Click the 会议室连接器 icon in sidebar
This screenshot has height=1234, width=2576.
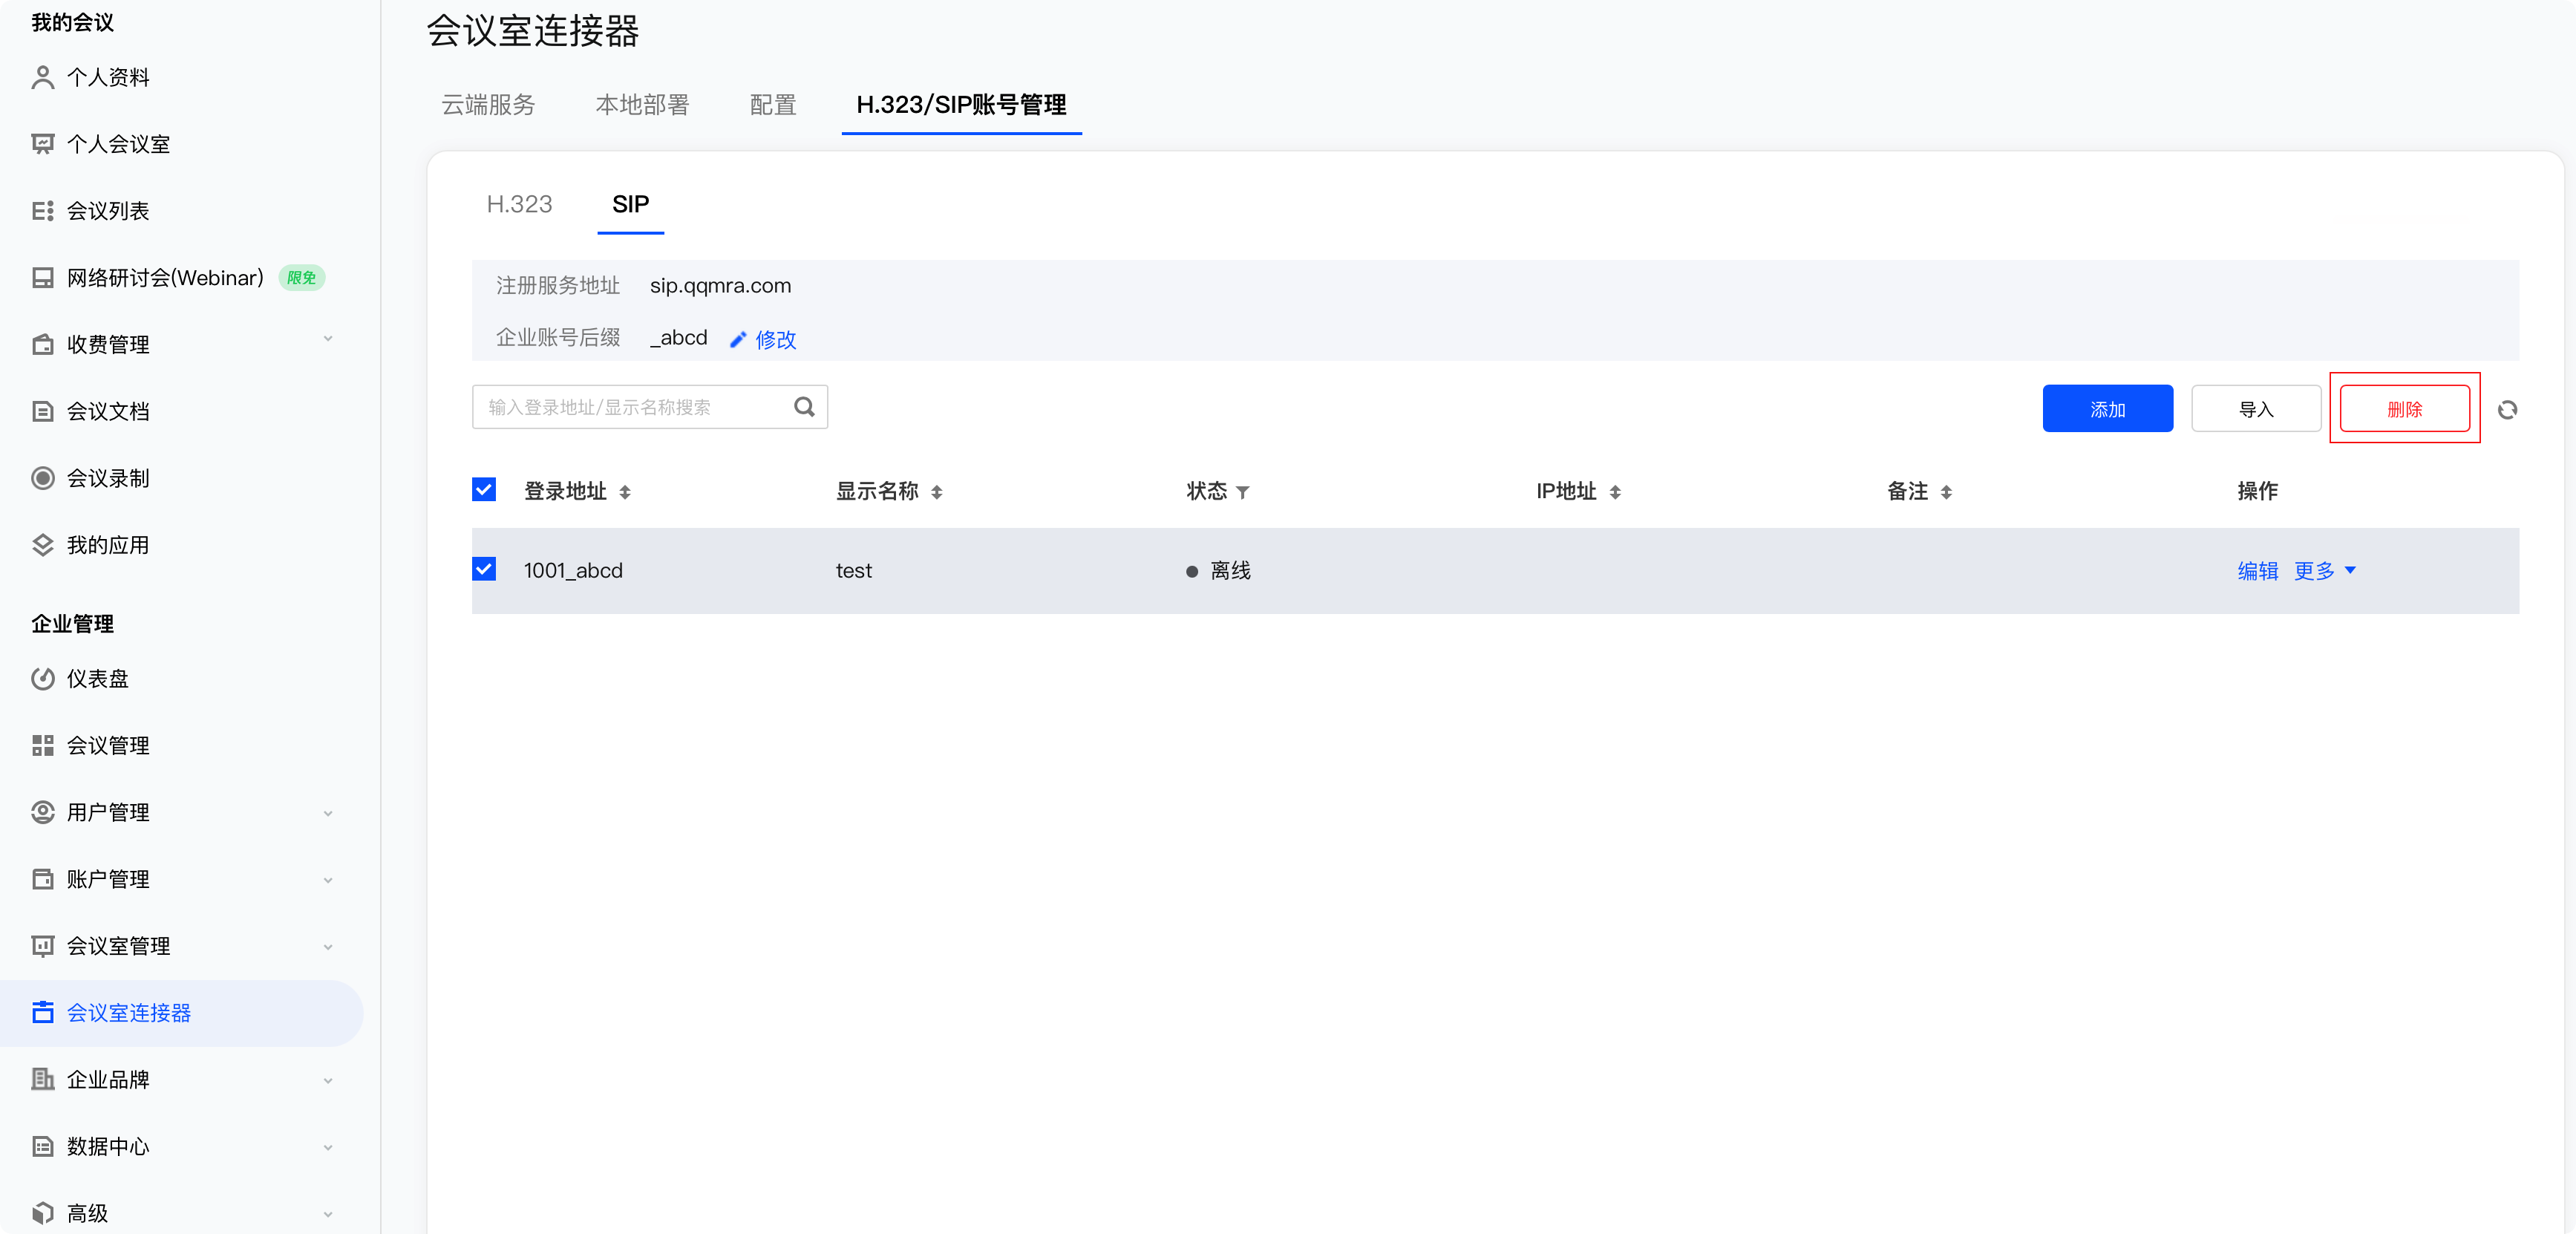point(42,1013)
